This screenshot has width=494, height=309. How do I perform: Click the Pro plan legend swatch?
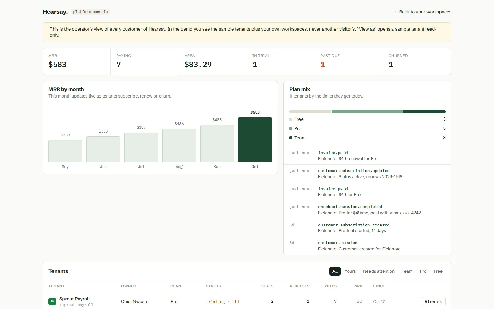(x=291, y=129)
